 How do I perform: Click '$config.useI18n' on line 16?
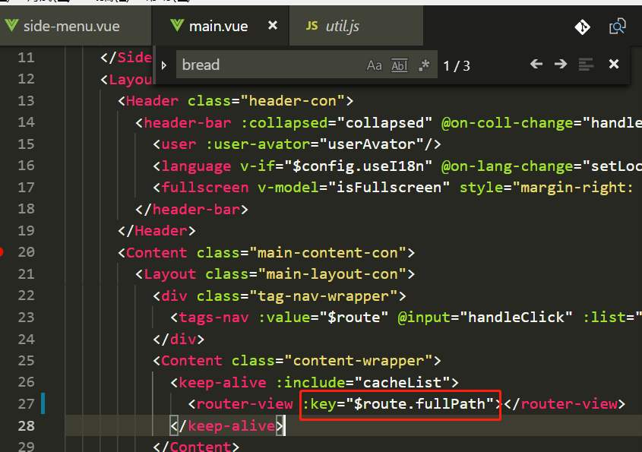pyautogui.click(x=359, y=166)
